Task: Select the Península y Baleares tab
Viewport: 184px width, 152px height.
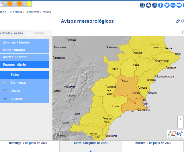Action: click(x=11, y=33)
